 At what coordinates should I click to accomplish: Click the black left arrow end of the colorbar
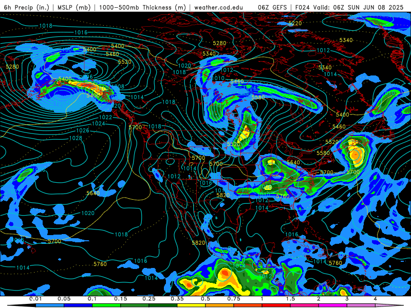(x=22, y=305)
